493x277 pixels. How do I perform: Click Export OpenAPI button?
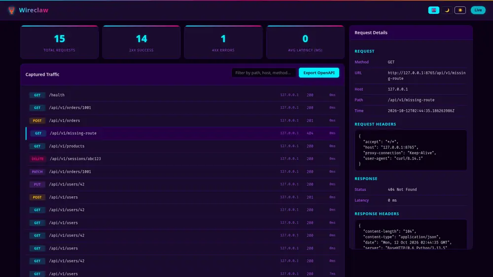(x=319, y=73)
